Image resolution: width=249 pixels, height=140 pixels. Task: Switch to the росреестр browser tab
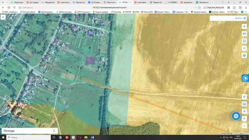187,2
